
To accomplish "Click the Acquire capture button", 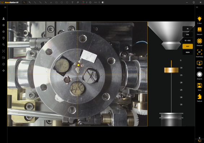I will (199, 74).
